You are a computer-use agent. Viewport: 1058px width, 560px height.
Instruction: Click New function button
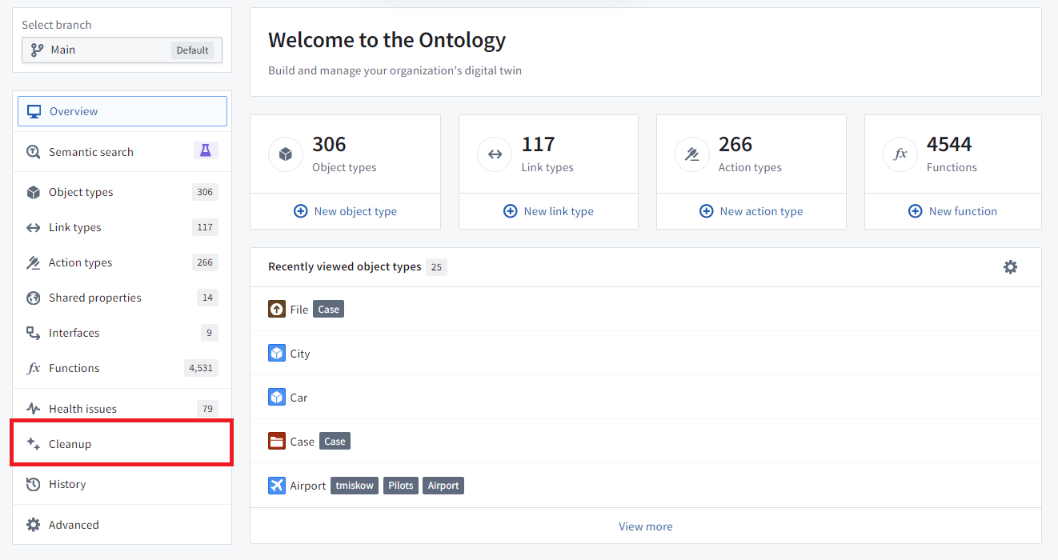(952, 211)
